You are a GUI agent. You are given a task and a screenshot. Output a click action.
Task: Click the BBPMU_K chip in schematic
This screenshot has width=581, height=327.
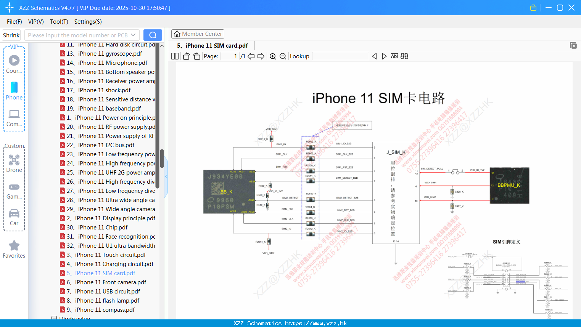click(509, 185)
